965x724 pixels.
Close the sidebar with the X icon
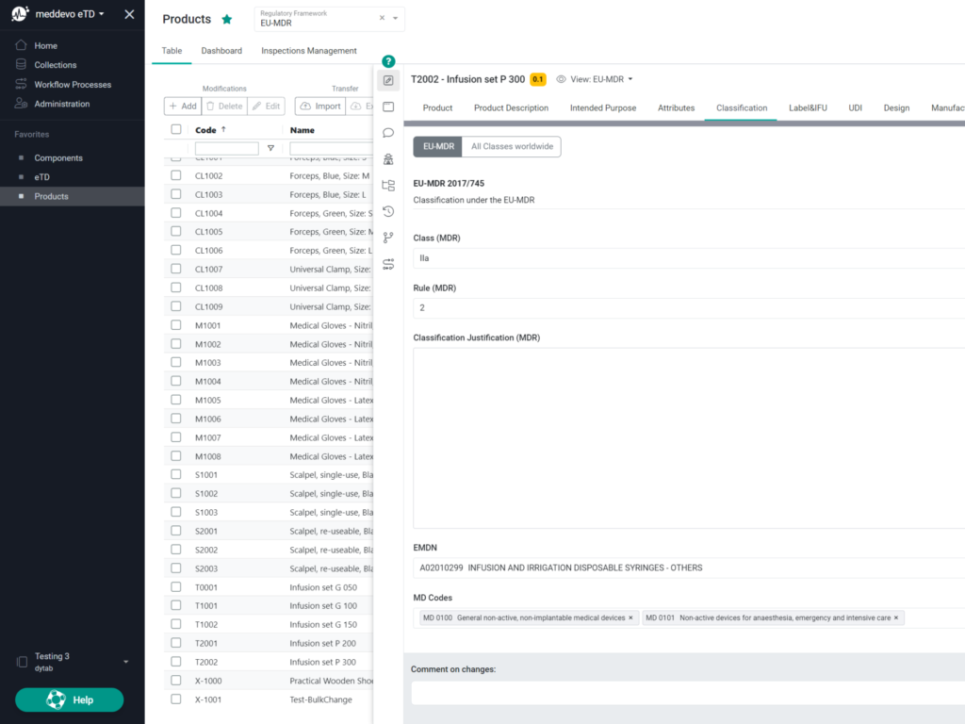click(129, 14)
